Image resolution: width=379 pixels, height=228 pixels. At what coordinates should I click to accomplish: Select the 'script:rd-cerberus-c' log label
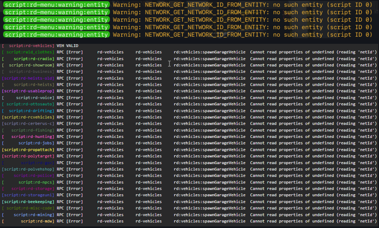point(28,123)
